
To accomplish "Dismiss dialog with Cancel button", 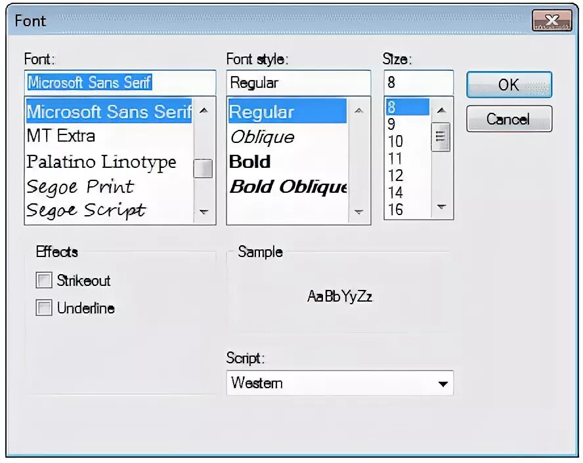I will [509, 119].
